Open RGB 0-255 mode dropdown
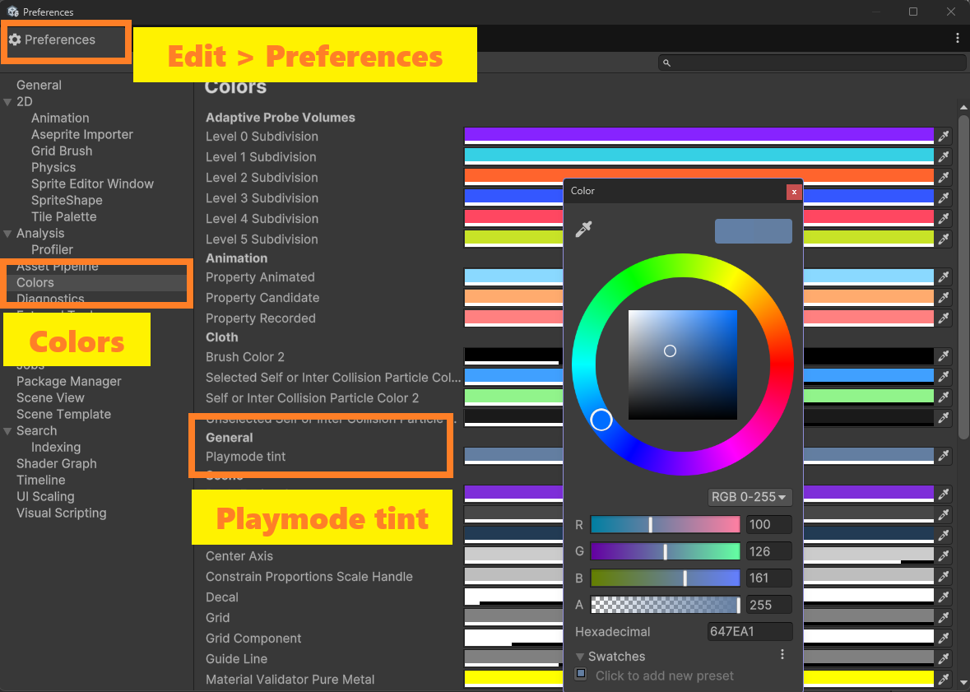 click(750, 497)
